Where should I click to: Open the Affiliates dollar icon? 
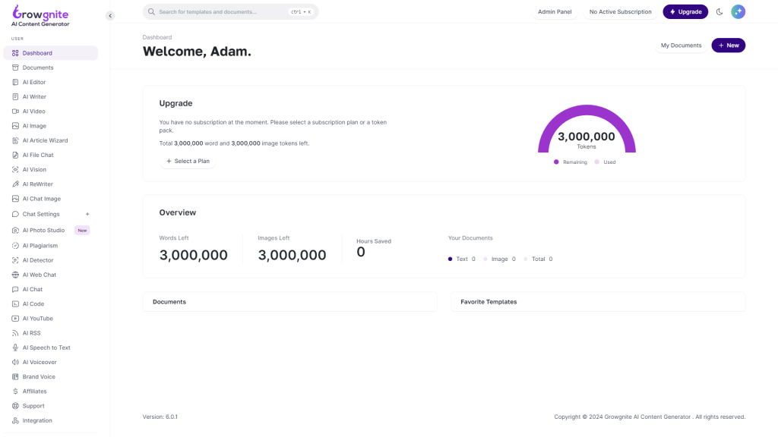point(15,391)
